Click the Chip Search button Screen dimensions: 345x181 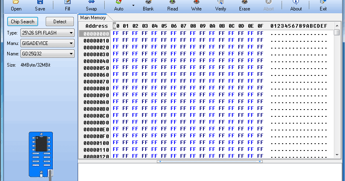tap(22, 22)
